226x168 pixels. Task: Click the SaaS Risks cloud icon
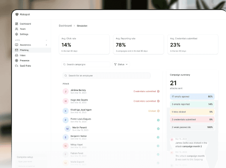point(17,66)
